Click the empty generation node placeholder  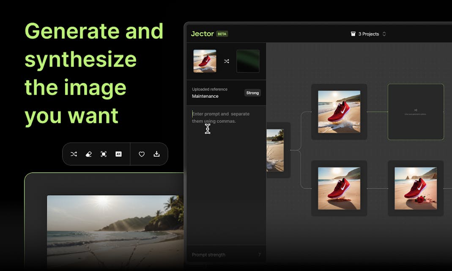(416, 112)
